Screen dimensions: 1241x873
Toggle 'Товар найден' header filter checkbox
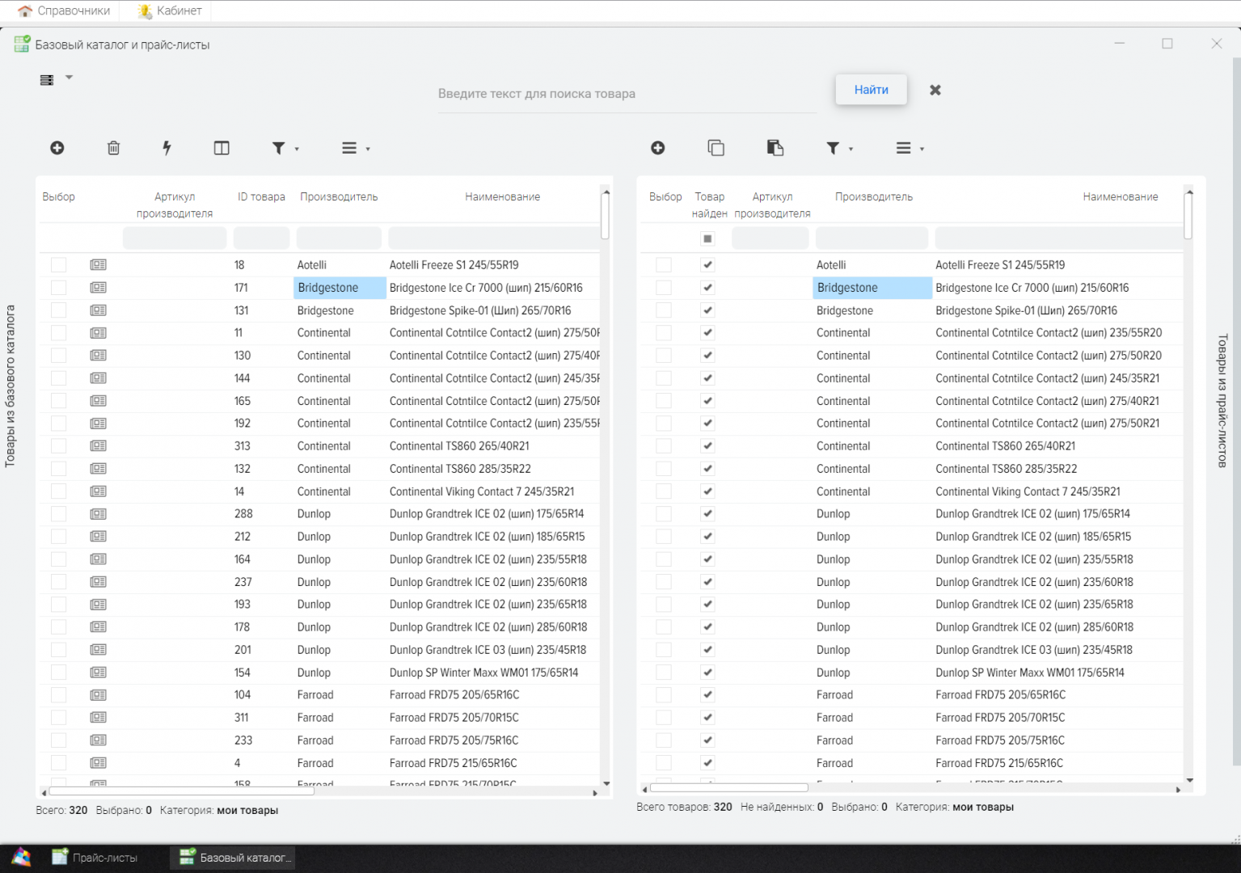click(708, 238)
